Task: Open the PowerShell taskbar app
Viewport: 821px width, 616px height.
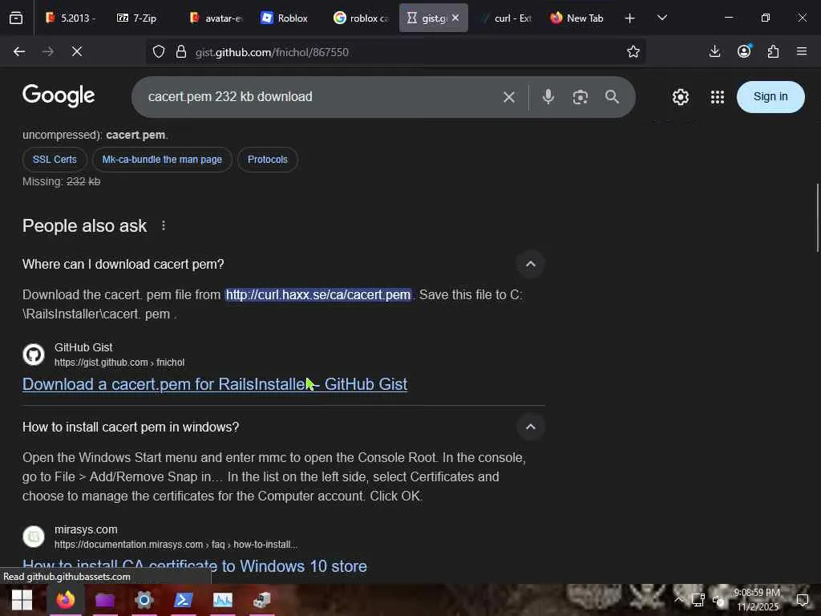Action: tap(184, 600)
